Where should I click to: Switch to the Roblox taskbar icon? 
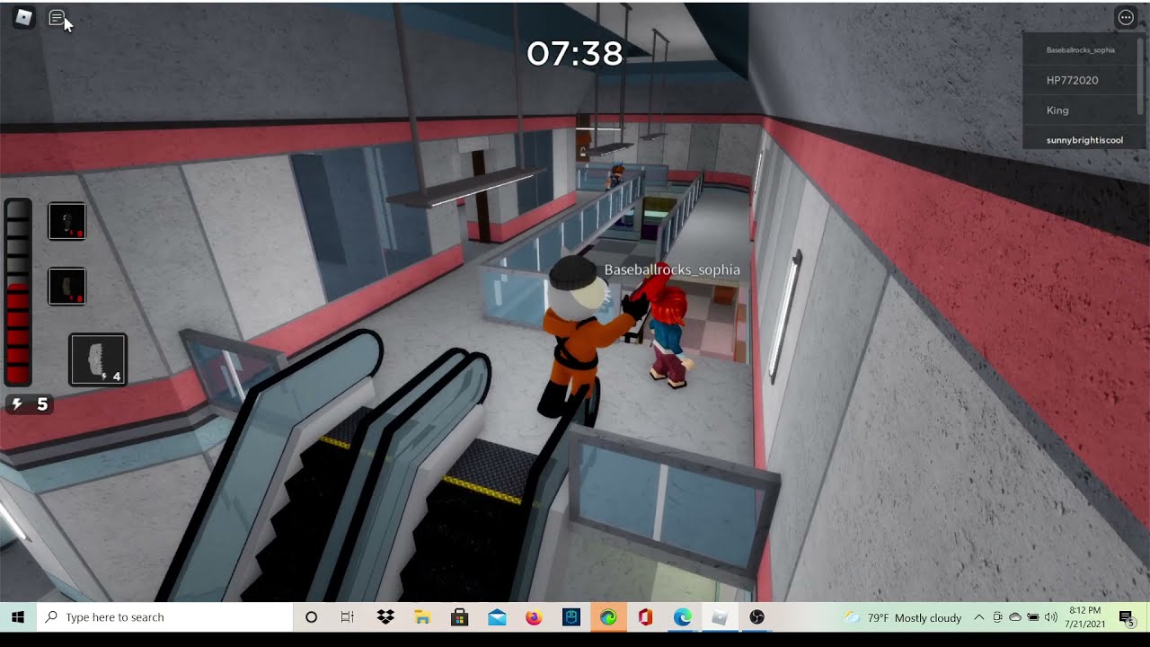[720, 617]
